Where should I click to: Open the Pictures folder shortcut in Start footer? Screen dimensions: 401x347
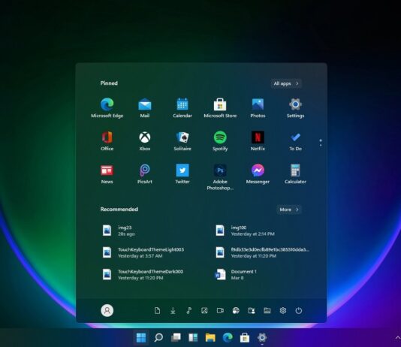click(x=204, y=310)
